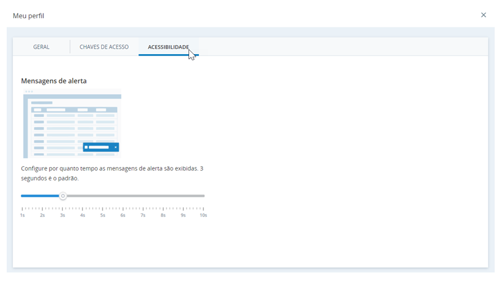The image size is (502, 281).
Task: Click the 4s tick label
Action: point(82,215)
